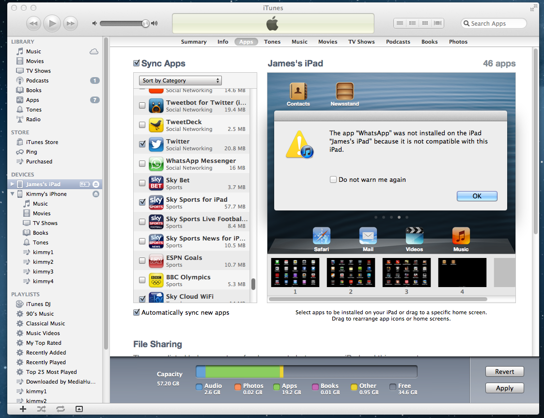Screen dimensions: 544x418
Task: Toggle shuffle at the bottom bar
Action: tap(42, 409)
